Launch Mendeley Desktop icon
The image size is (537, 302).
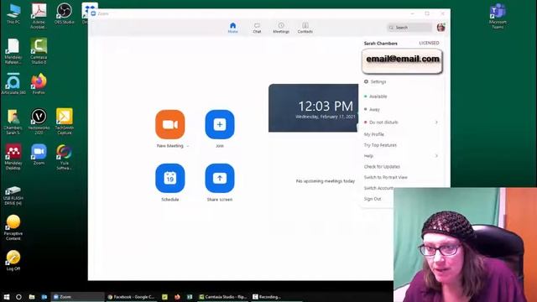pos(13,157)
